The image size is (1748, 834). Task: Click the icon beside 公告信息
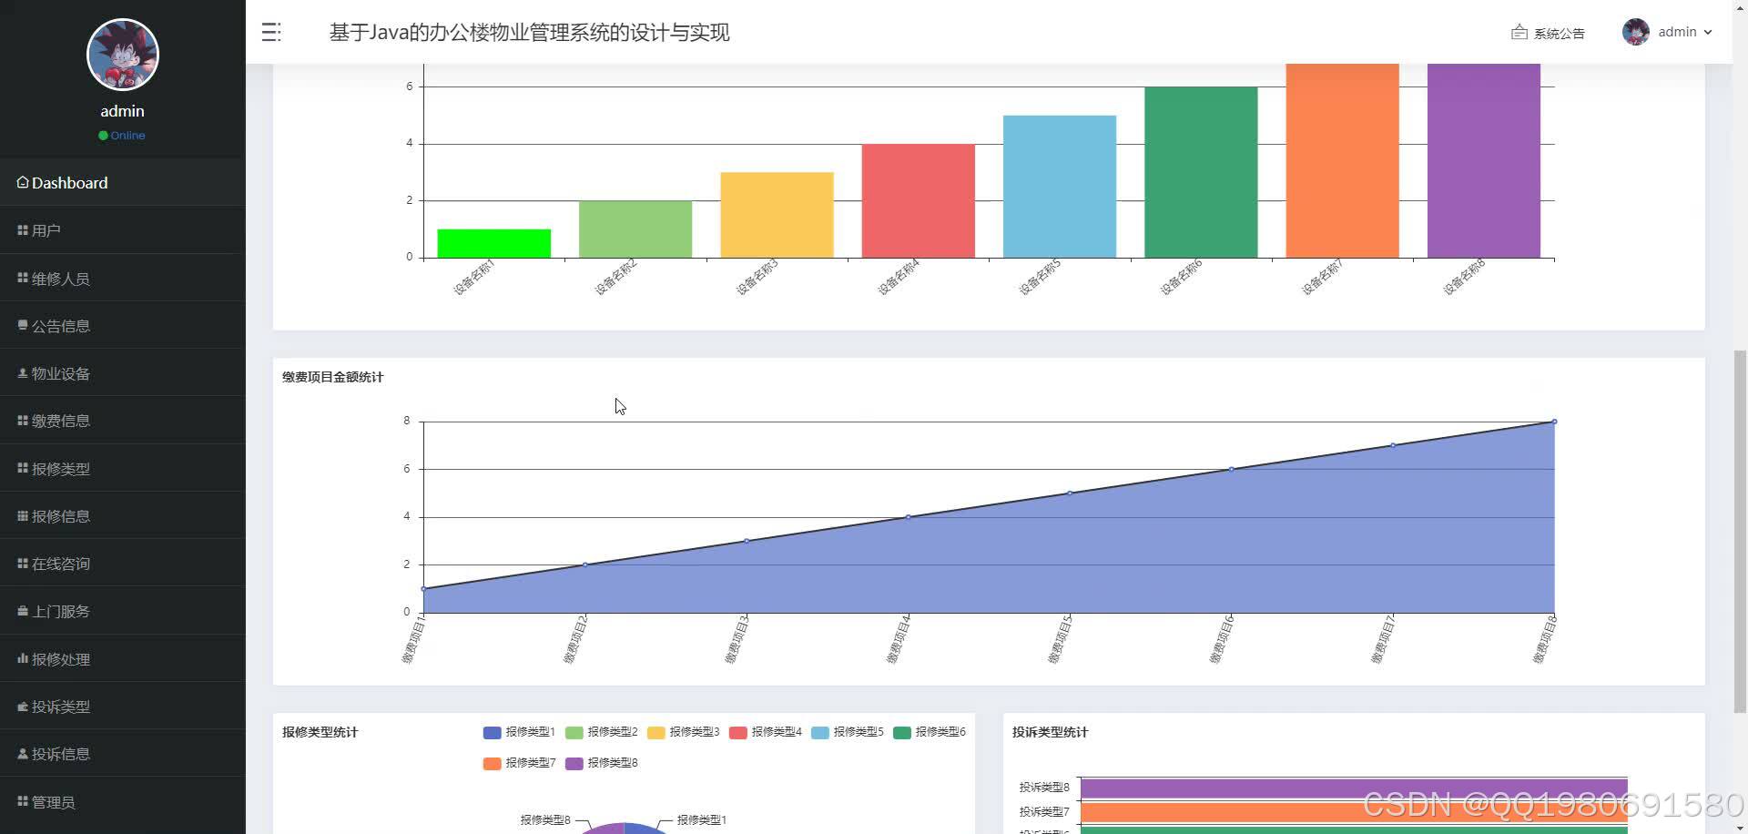tap(23, 325)
